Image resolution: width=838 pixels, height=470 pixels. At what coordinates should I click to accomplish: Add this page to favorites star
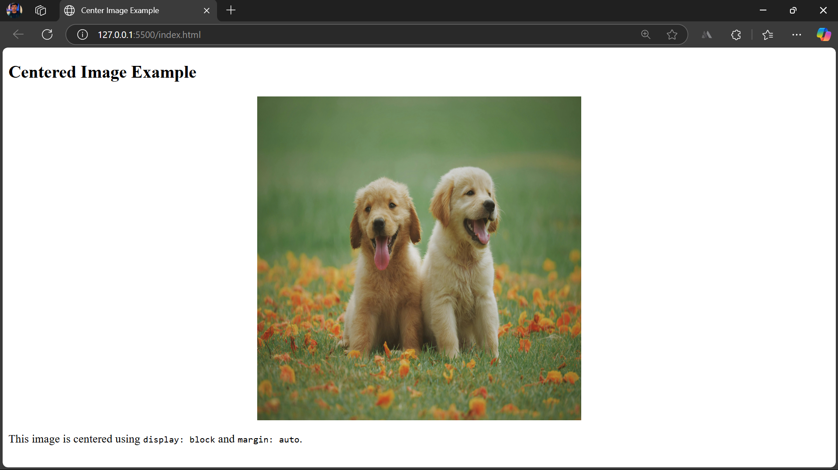click(x=672, y=34)
